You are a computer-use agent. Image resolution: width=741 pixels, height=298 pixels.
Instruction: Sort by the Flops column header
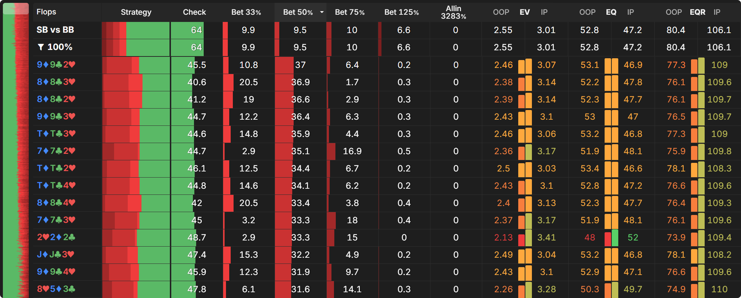tap(46, 12)
